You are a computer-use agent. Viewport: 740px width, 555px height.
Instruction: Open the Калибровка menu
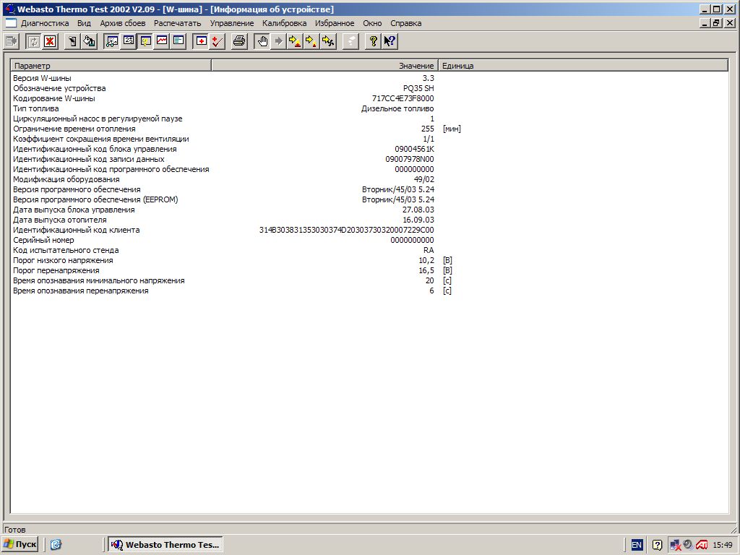click(x=285, y=23)
